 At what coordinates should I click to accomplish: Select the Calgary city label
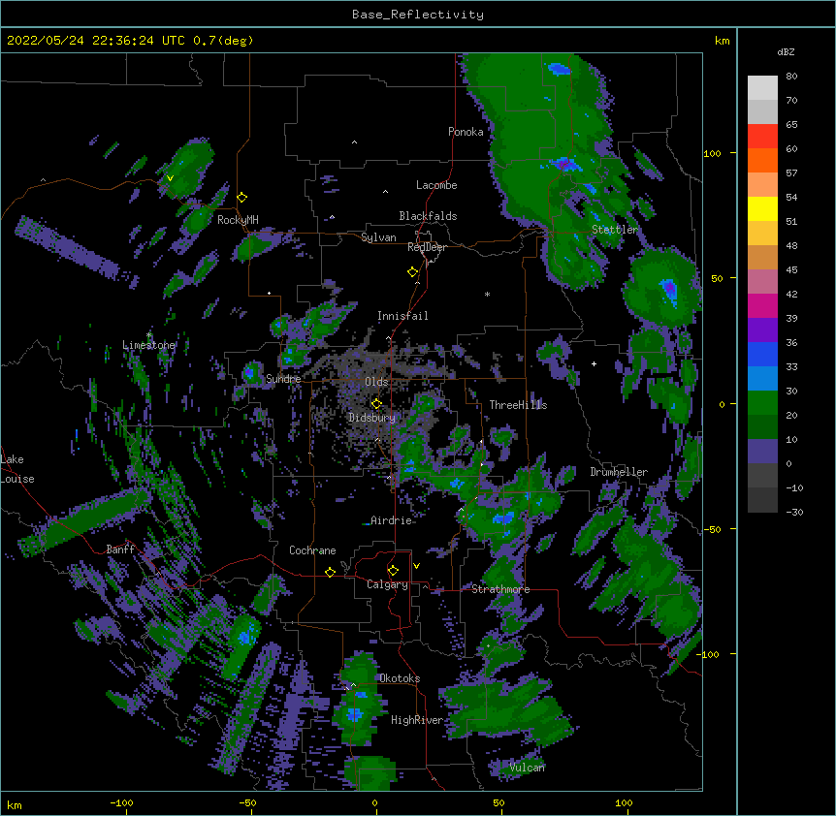387,584
